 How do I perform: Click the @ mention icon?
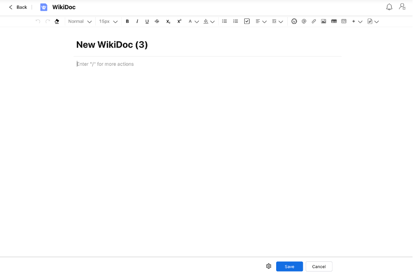click(x=304, y=21)
